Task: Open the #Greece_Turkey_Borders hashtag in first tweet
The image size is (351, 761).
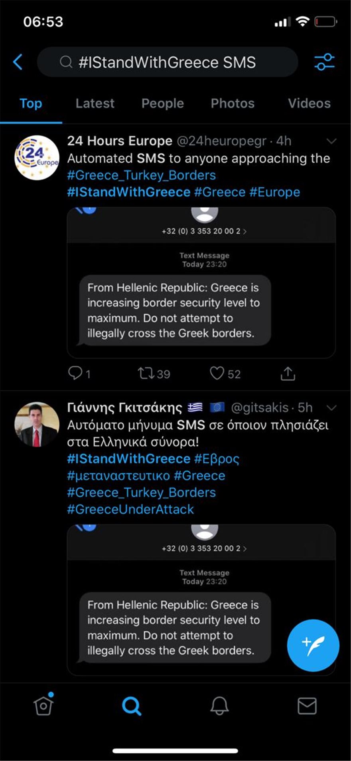Action: [142, 175]
